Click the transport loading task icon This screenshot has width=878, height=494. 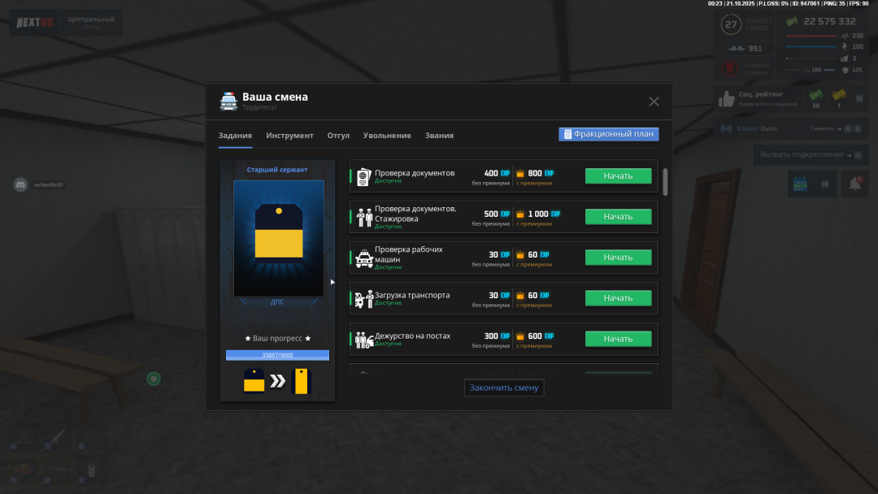tap(363, 298)
